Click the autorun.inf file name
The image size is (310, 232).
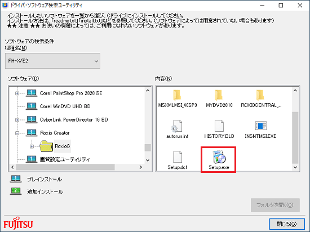178,136
